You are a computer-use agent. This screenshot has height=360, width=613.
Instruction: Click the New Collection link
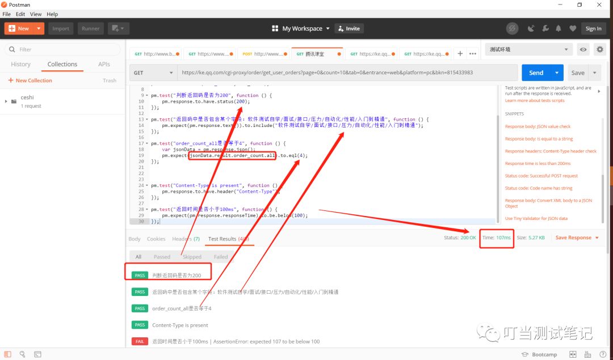30,81
